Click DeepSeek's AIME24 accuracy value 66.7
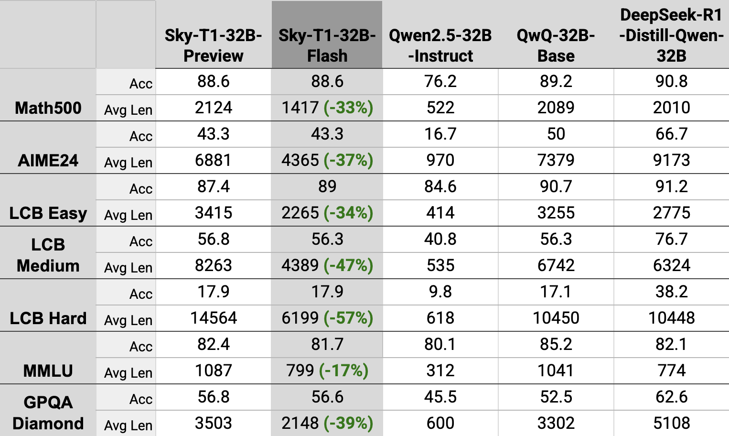Image resolution: width=729 pixels, height=436 pixels. pyautogui.click(x=671, y=134)
